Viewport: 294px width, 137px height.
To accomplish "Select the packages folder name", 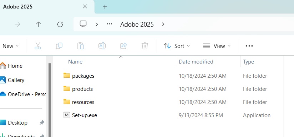I will point(83,76).
